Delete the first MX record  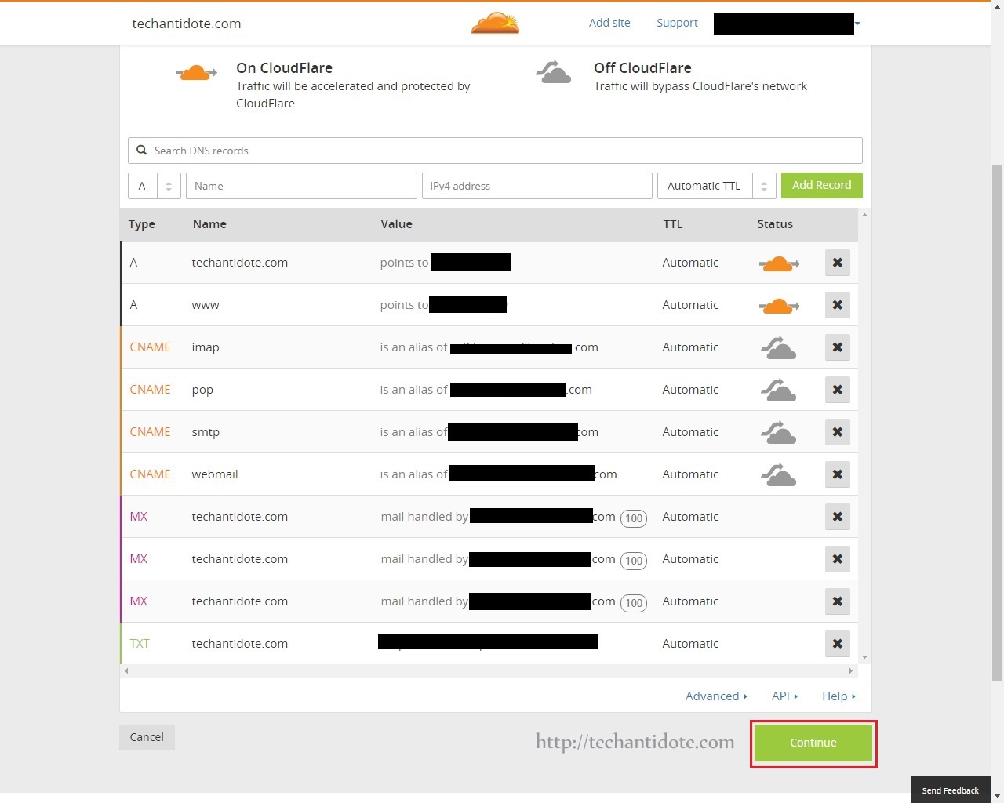click(838, 517)
